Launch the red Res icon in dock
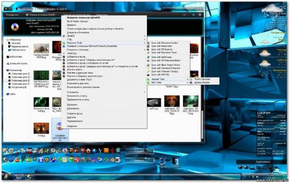The image size is (290, 183). point(29,151)
